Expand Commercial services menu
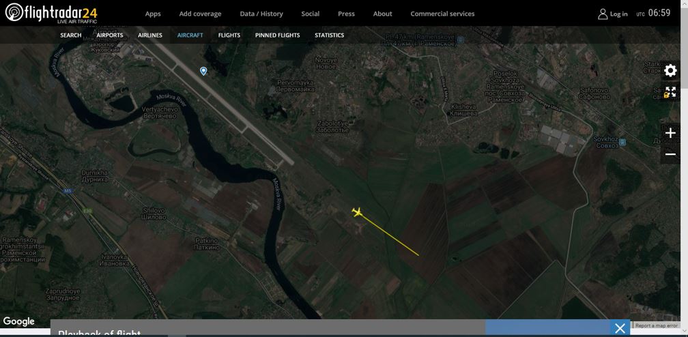Screen dimensions: 688x337 pyautogui.click(x=442, y=14)
